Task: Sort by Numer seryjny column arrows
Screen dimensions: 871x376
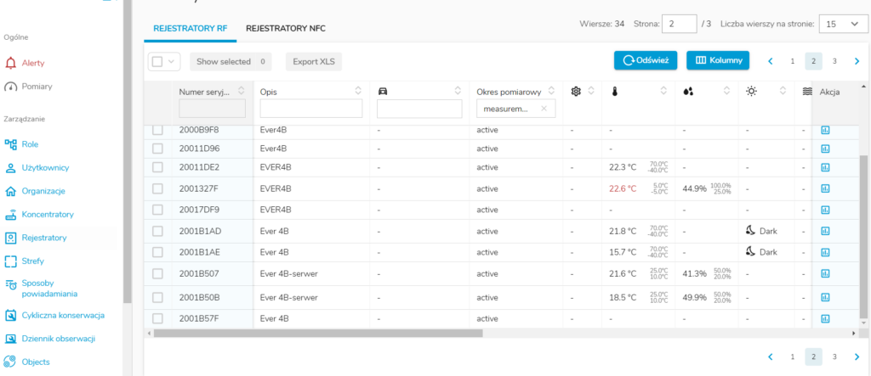Action: pos(241,91)
